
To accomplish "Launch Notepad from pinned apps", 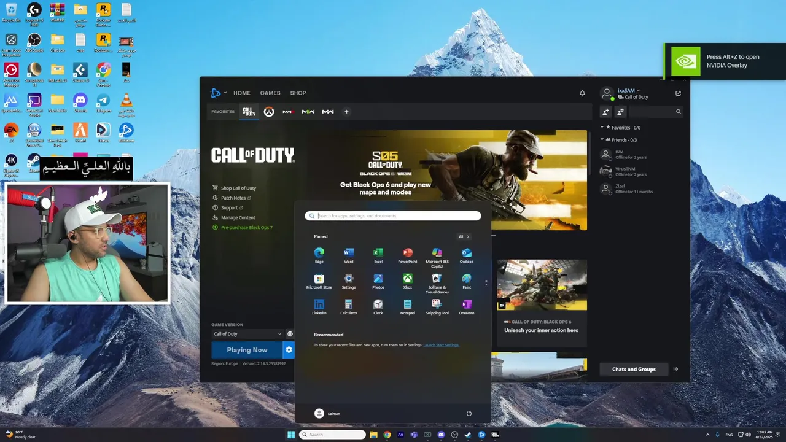I will pos(408,307).
